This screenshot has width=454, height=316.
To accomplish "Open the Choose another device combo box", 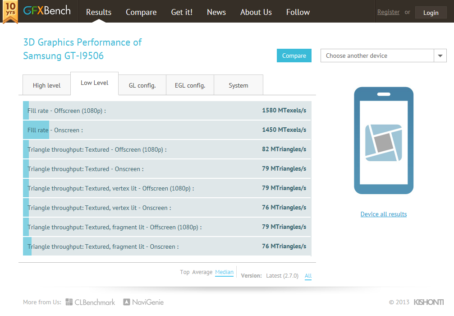I will (383, 56).
